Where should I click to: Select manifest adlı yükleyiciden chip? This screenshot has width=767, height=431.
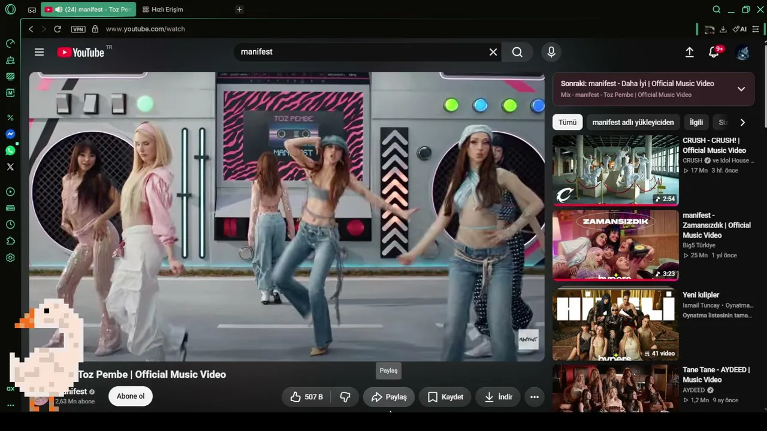[x=633, y=122]
